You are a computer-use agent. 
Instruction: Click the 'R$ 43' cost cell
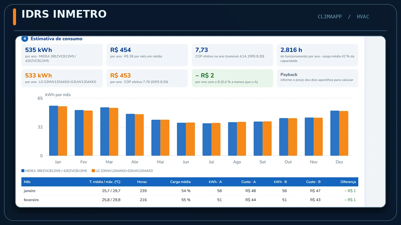coord(315,200)
